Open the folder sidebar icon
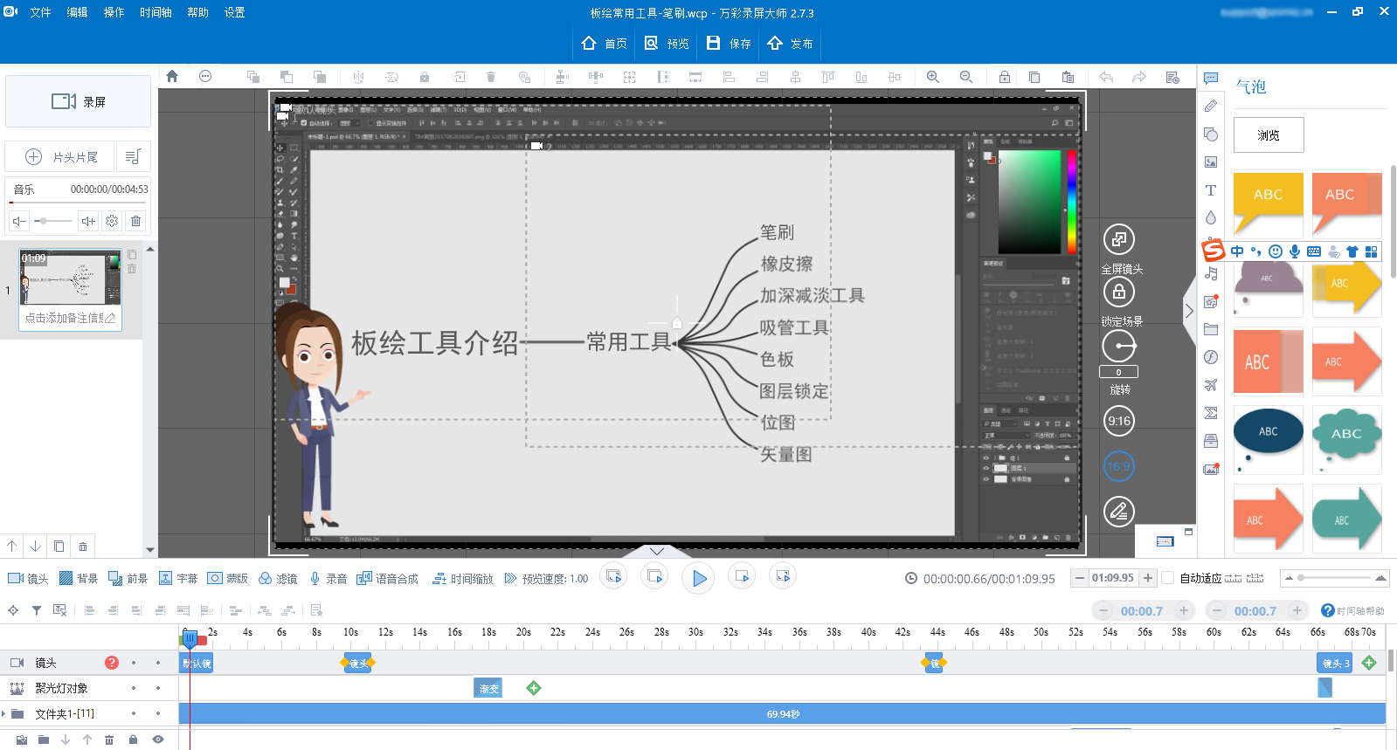Image resolution: width=1397 pixels, height=750 pixels. 1211,329
